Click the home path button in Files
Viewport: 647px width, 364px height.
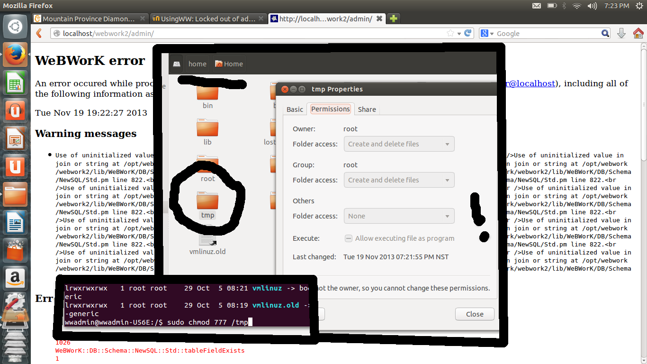(198, 64)
